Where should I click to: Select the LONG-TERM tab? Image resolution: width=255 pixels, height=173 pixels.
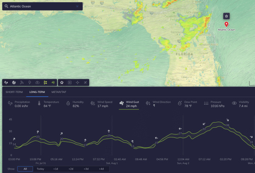coord(37,92)
